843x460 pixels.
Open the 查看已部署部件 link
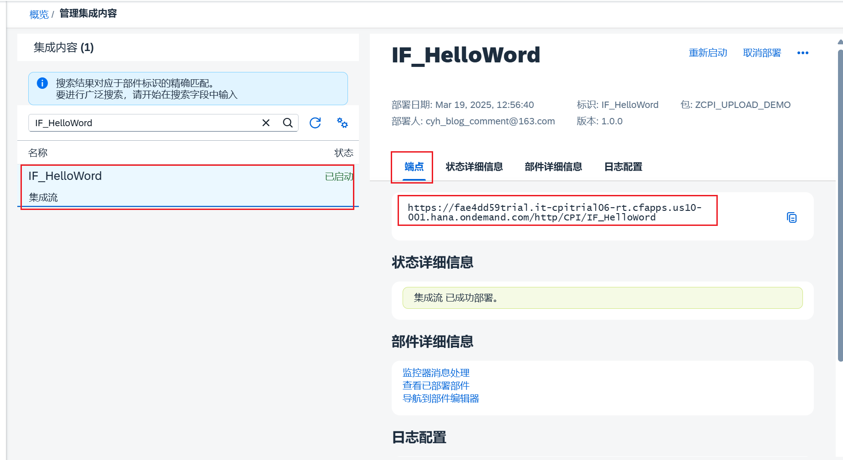tap(435, 385)
